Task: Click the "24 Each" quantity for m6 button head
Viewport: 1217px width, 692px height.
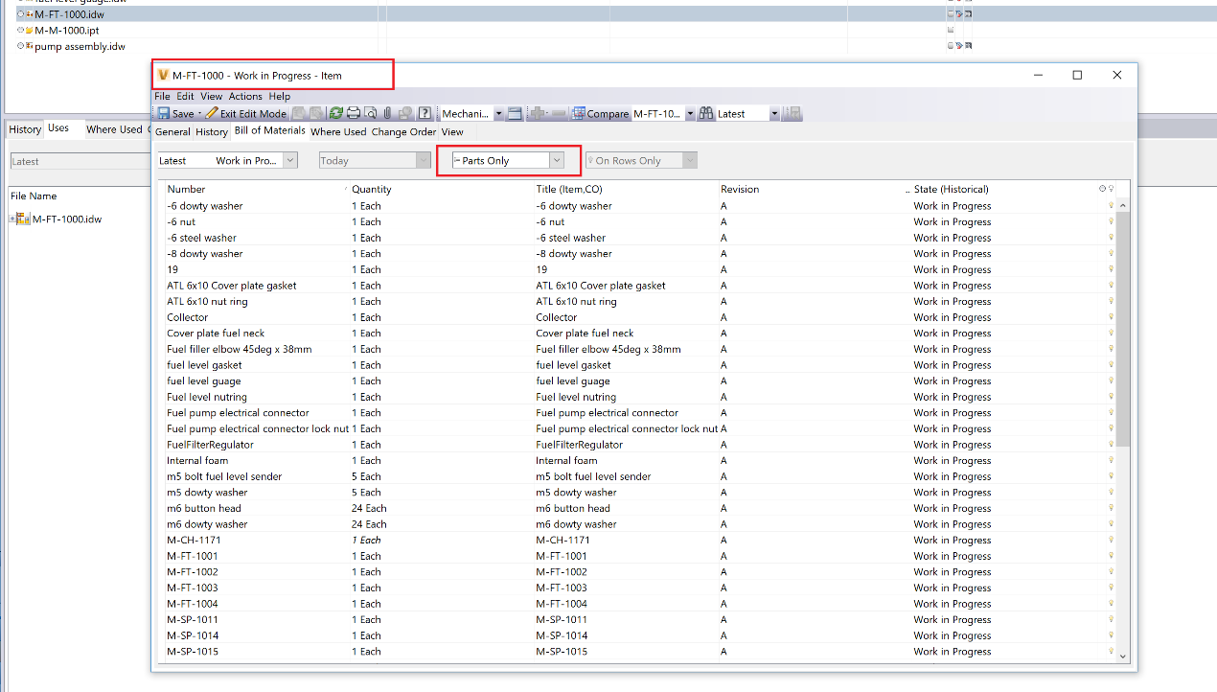Action: click(369, 508)
